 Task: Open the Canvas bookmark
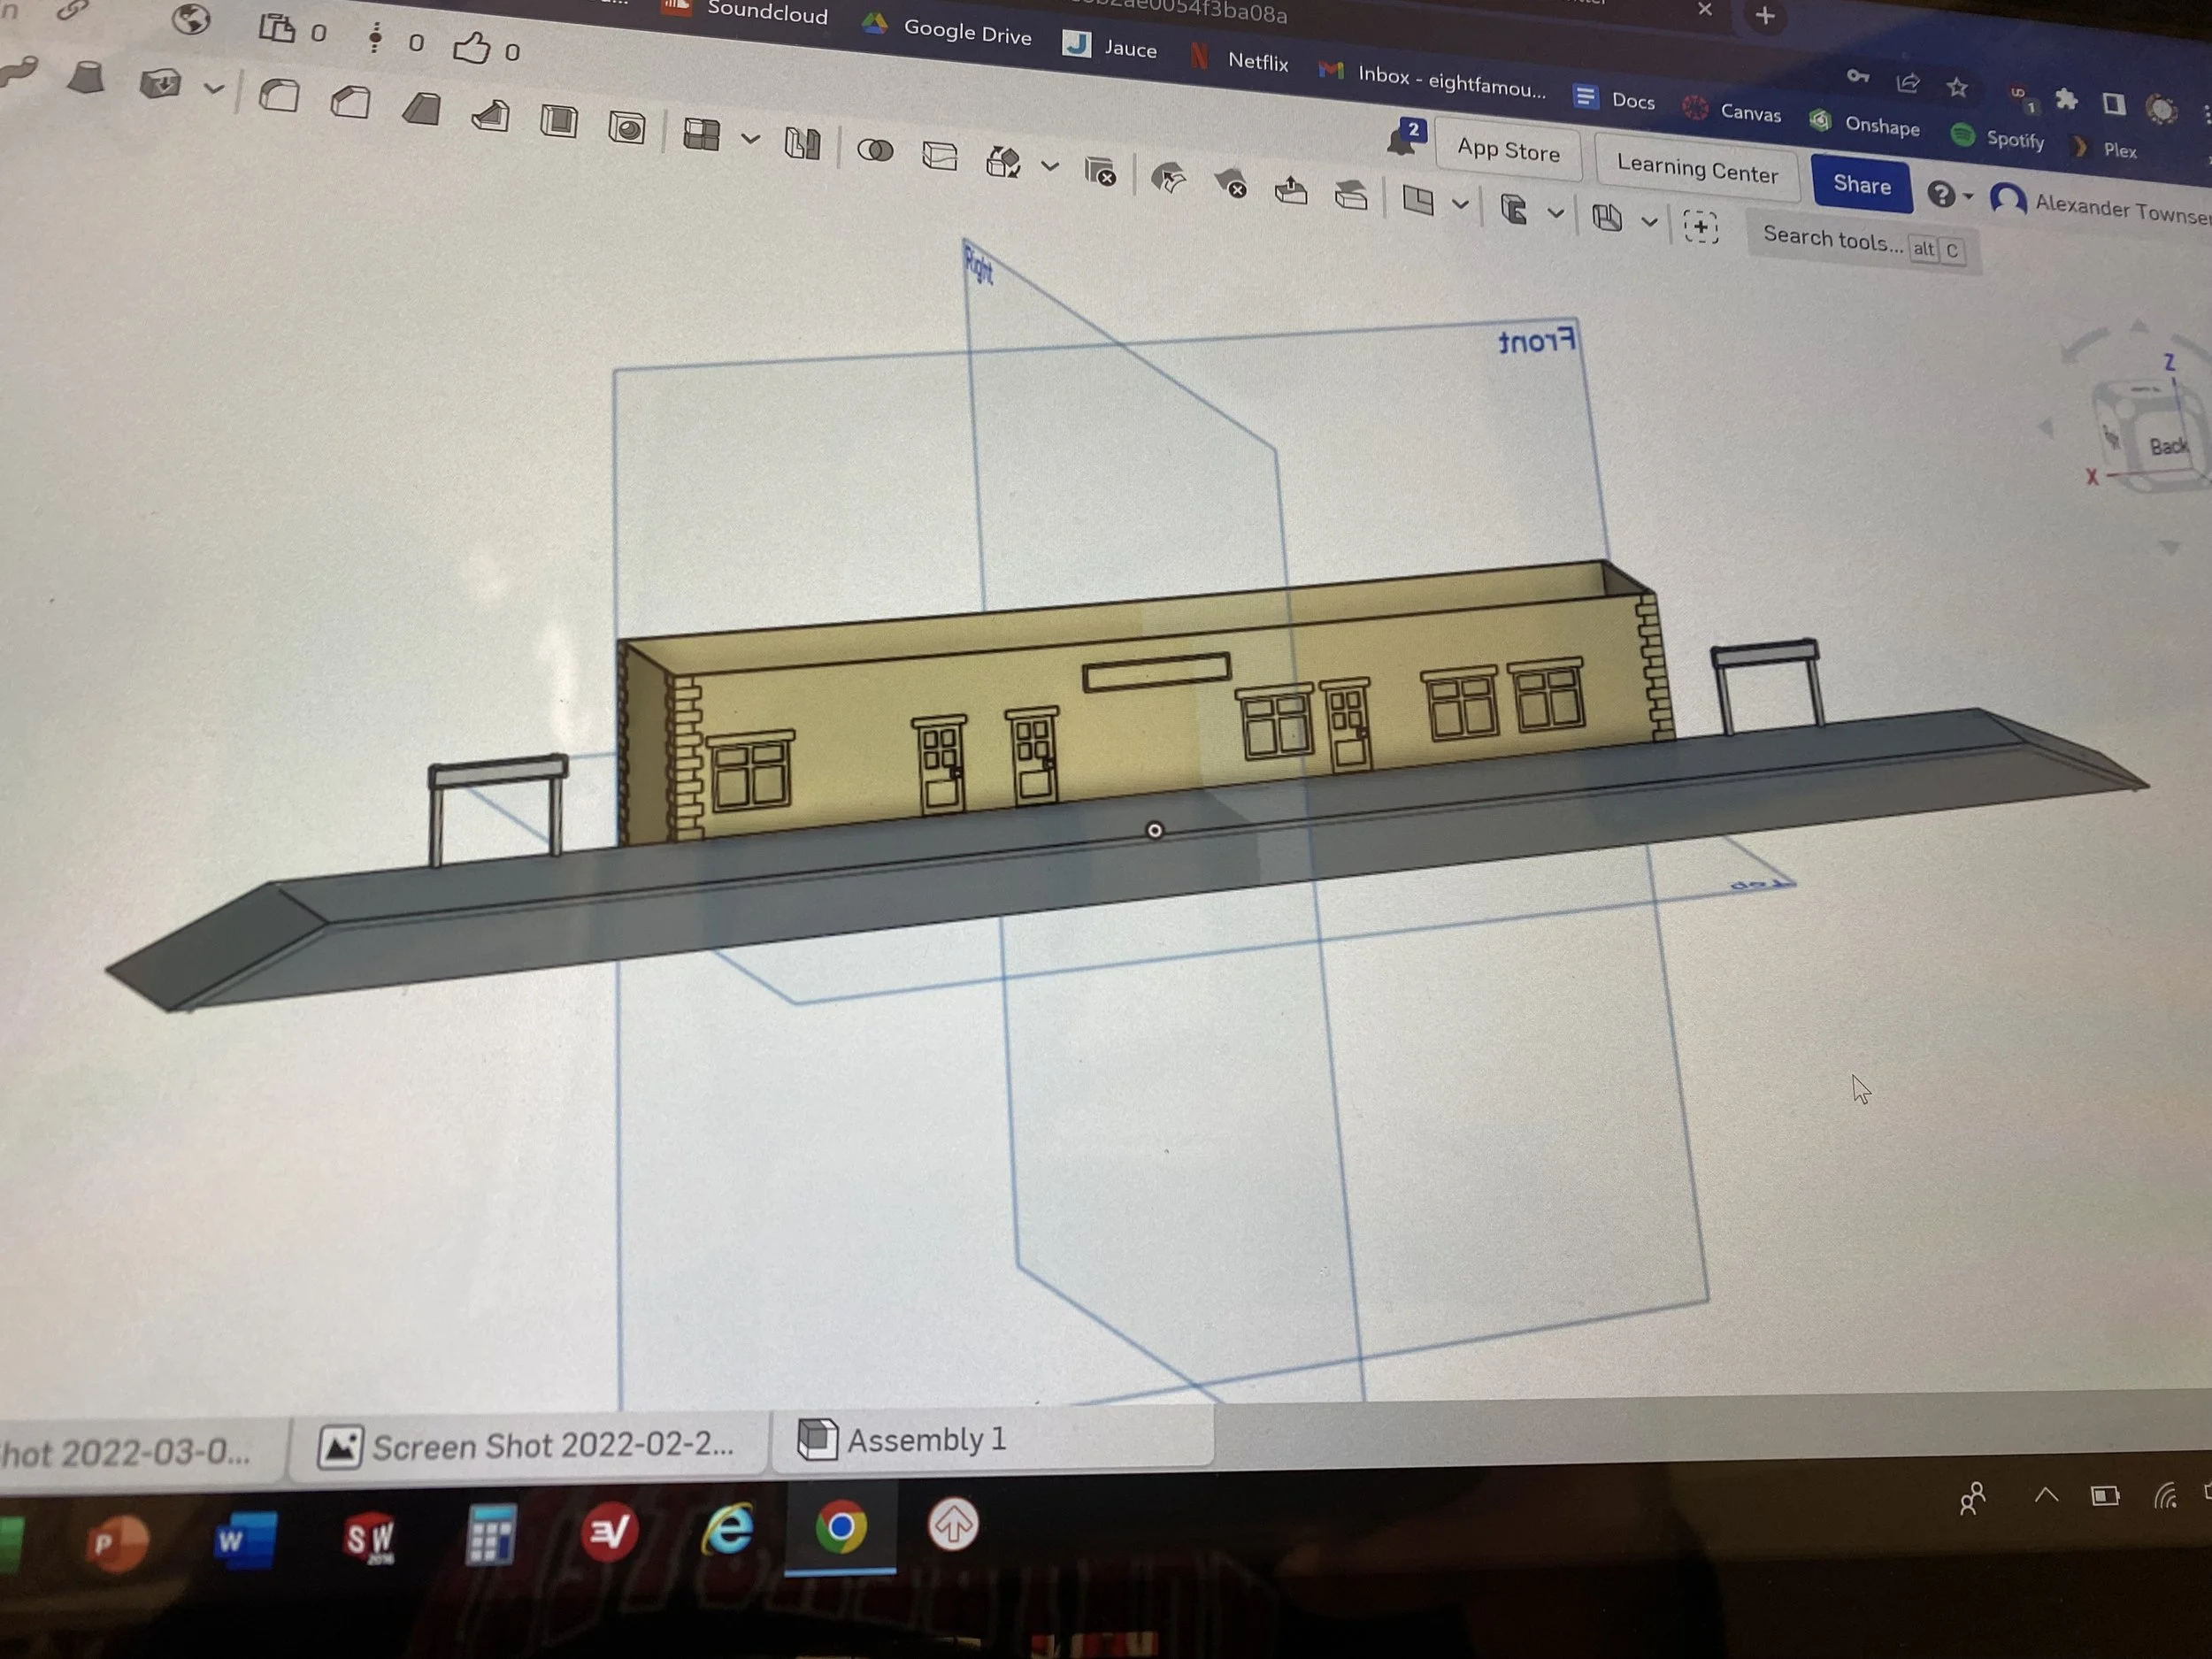pos(1732,111)
